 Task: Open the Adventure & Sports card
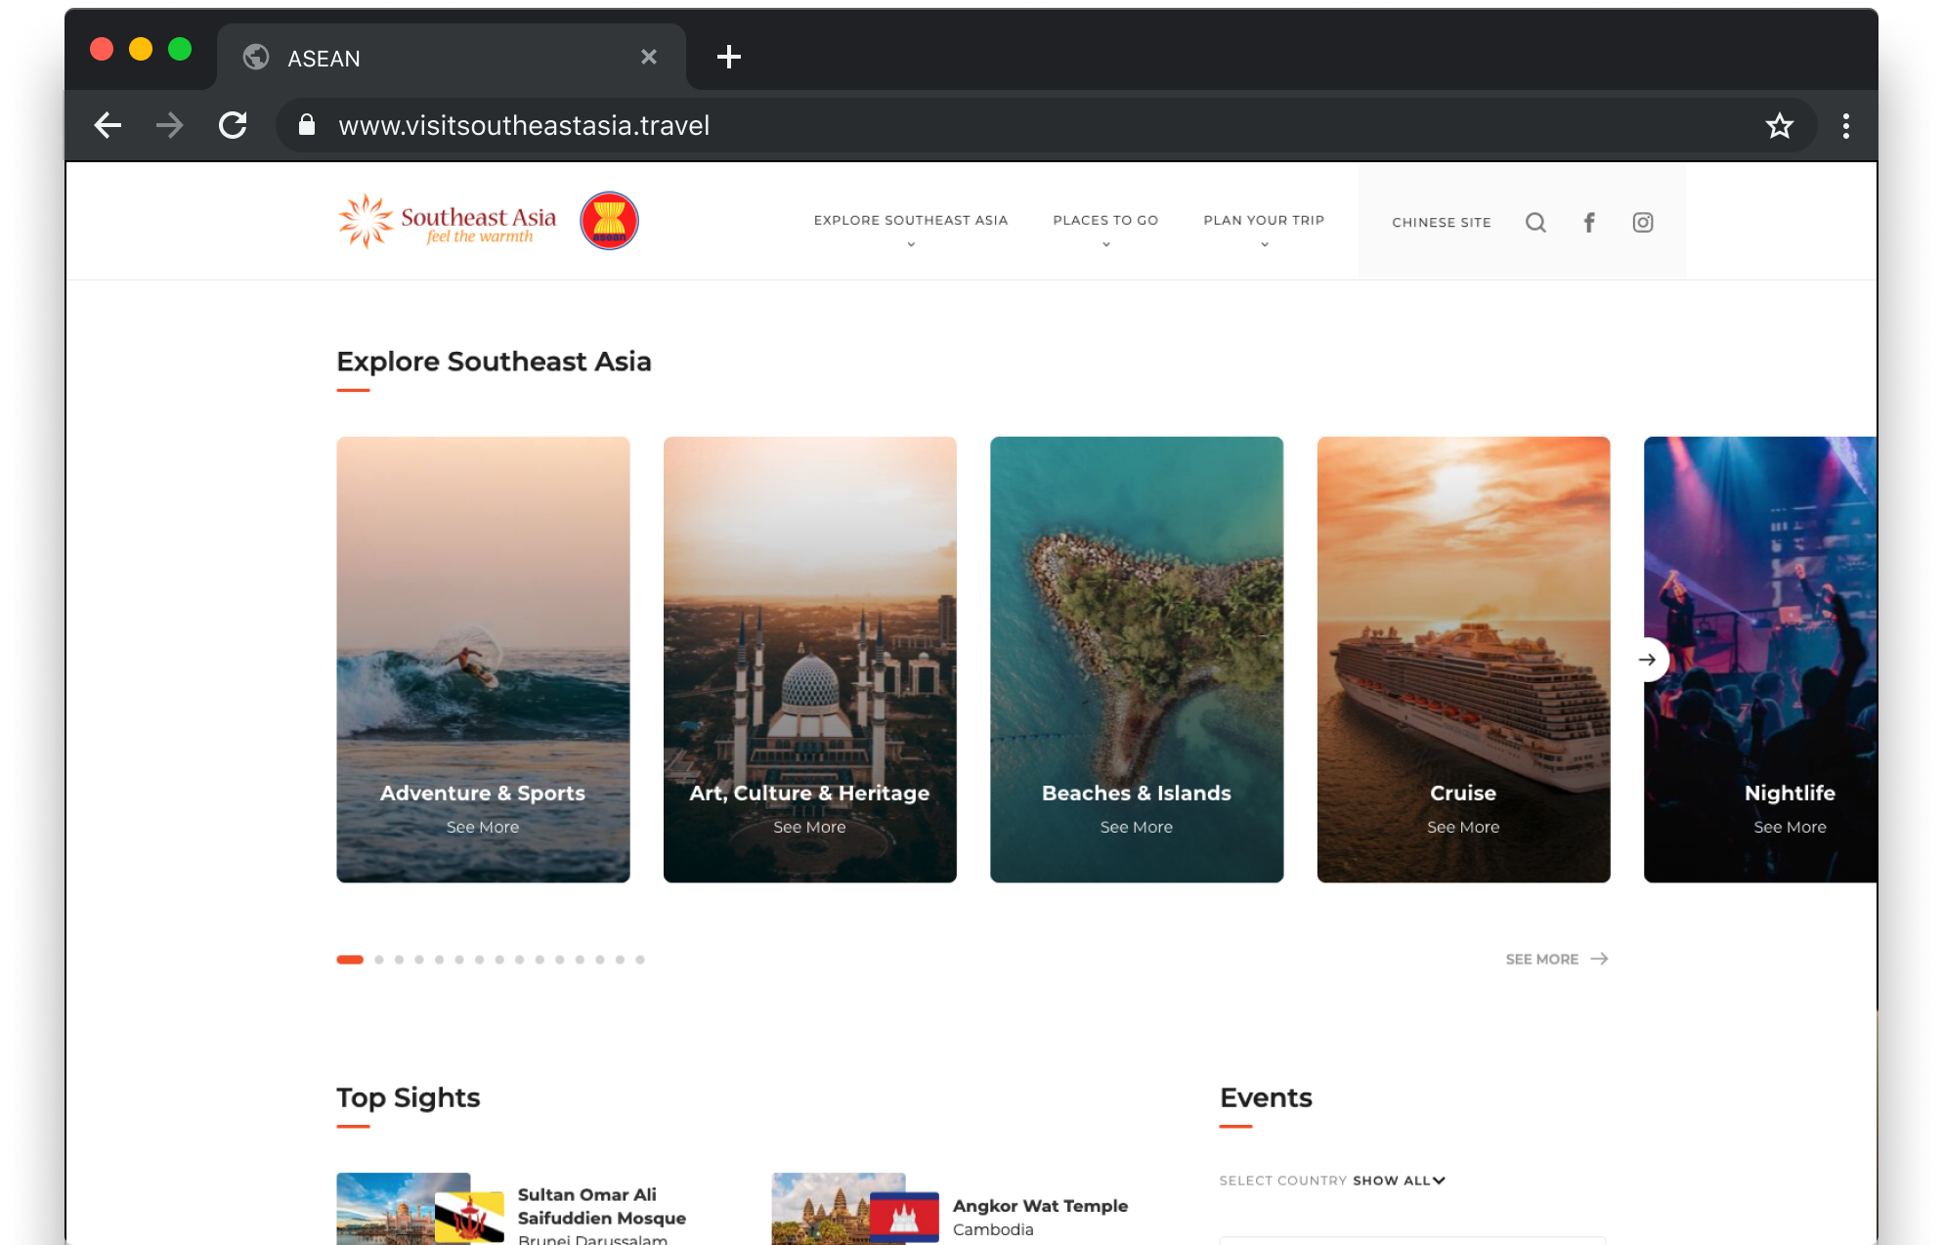pos(483,660)
